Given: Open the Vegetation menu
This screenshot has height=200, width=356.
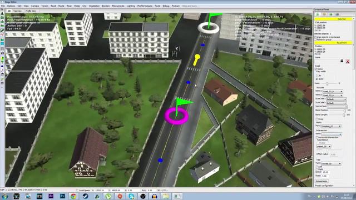Looking at the screenshot, I should (94, 6).
